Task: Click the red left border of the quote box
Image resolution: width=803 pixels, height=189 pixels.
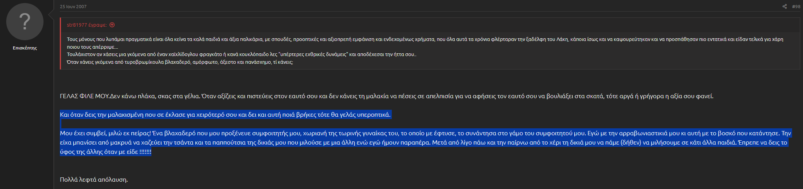Action: [x=61, y=43]
